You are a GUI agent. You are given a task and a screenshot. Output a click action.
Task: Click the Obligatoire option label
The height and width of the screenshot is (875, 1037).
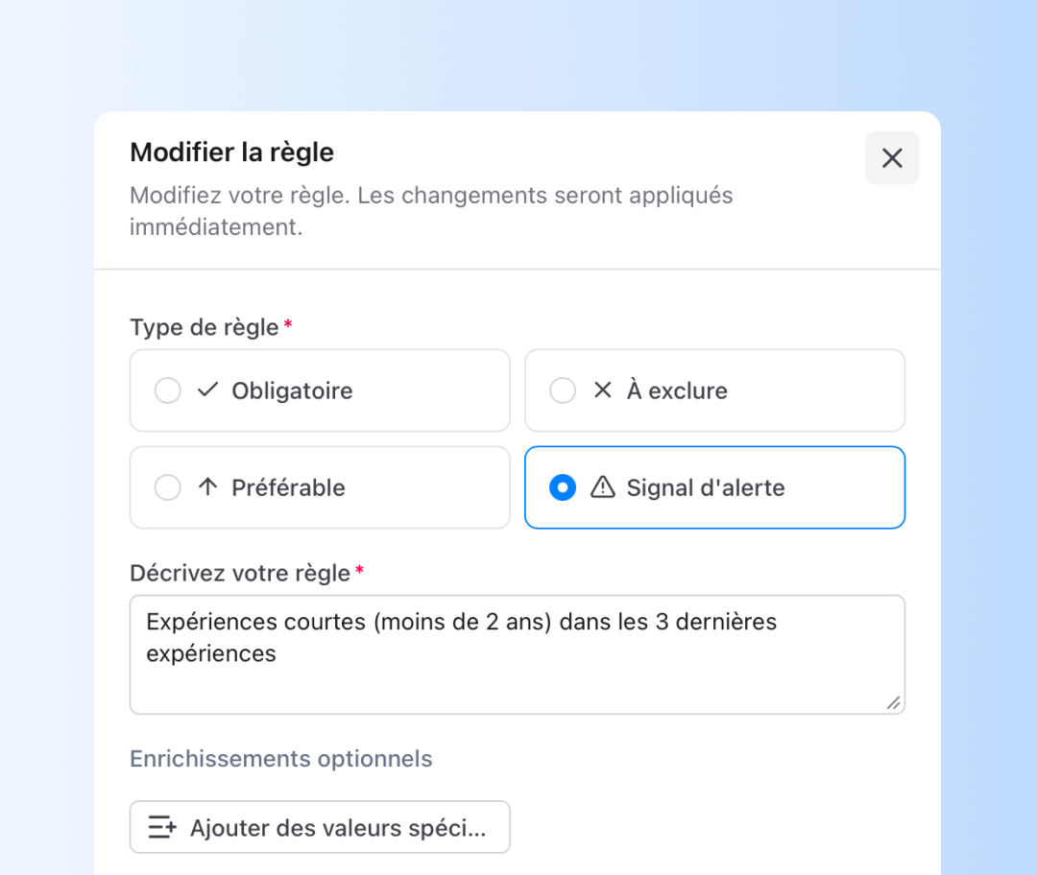[x=292, y=390]
